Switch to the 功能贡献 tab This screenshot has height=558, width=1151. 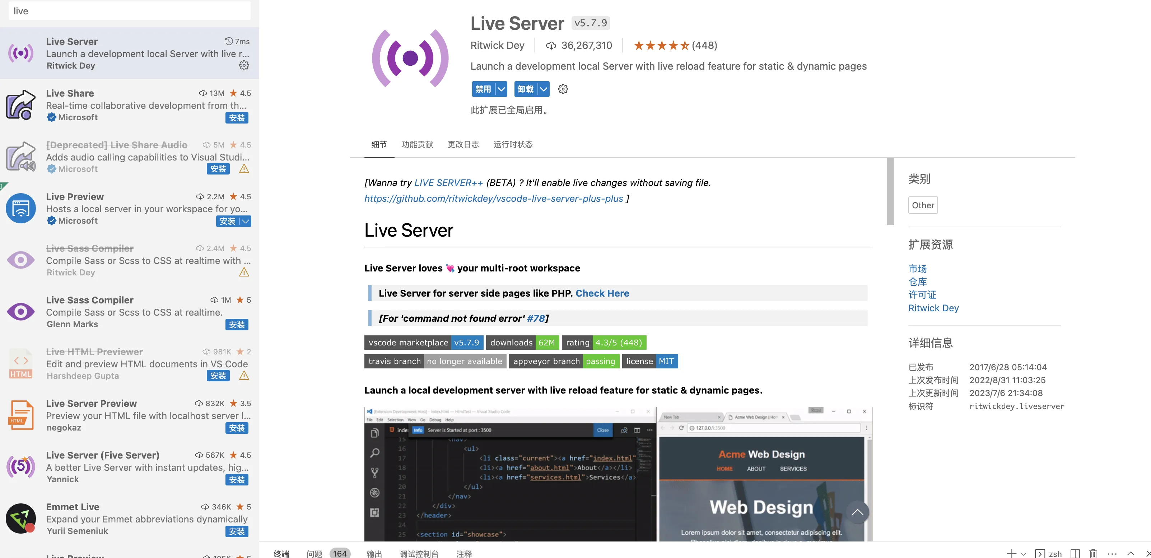[417, 144]
